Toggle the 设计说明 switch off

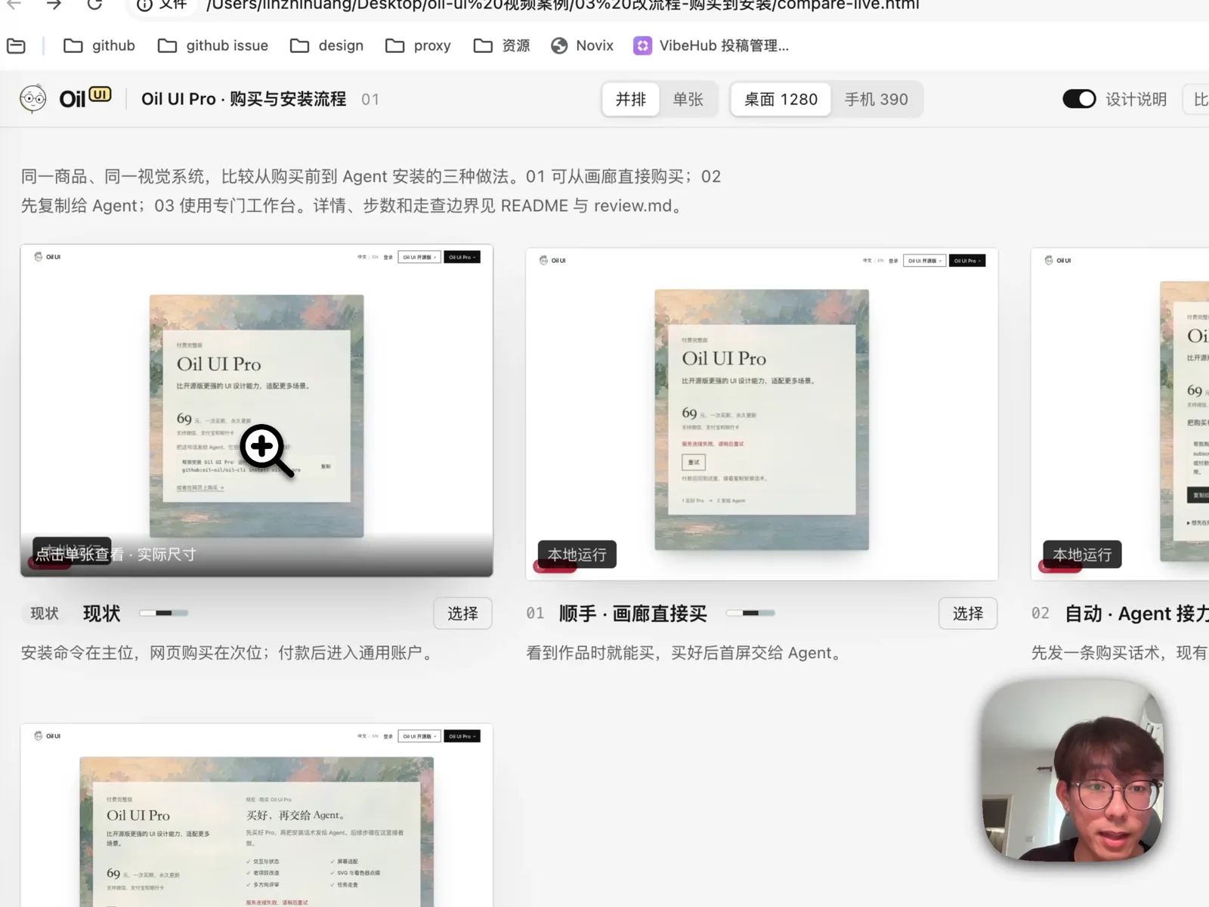click(1079, 99)
